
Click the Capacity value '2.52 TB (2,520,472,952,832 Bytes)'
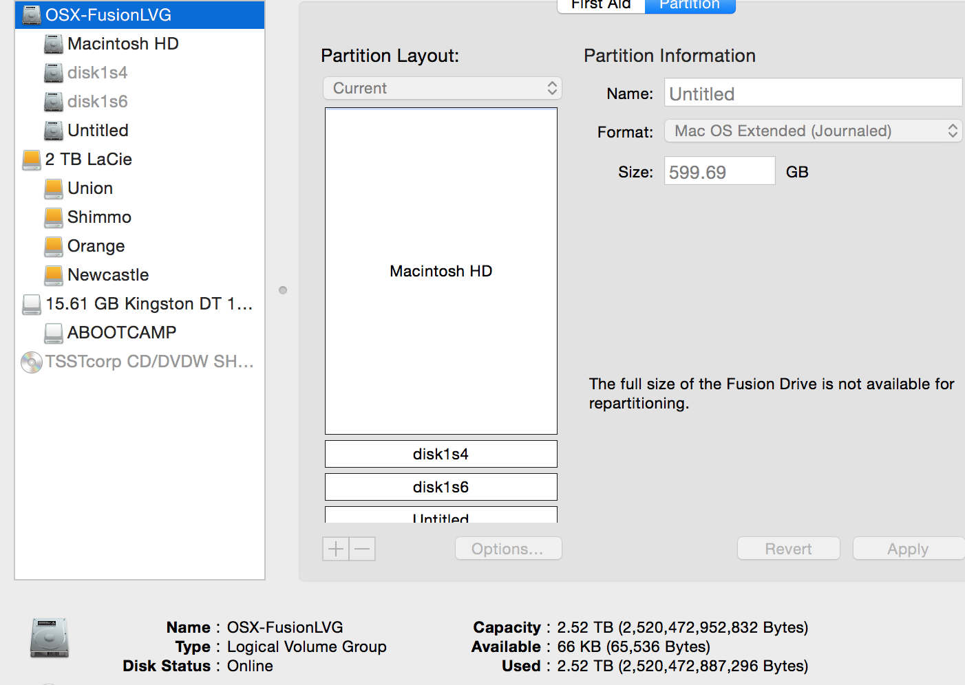(x=683, y=627)
